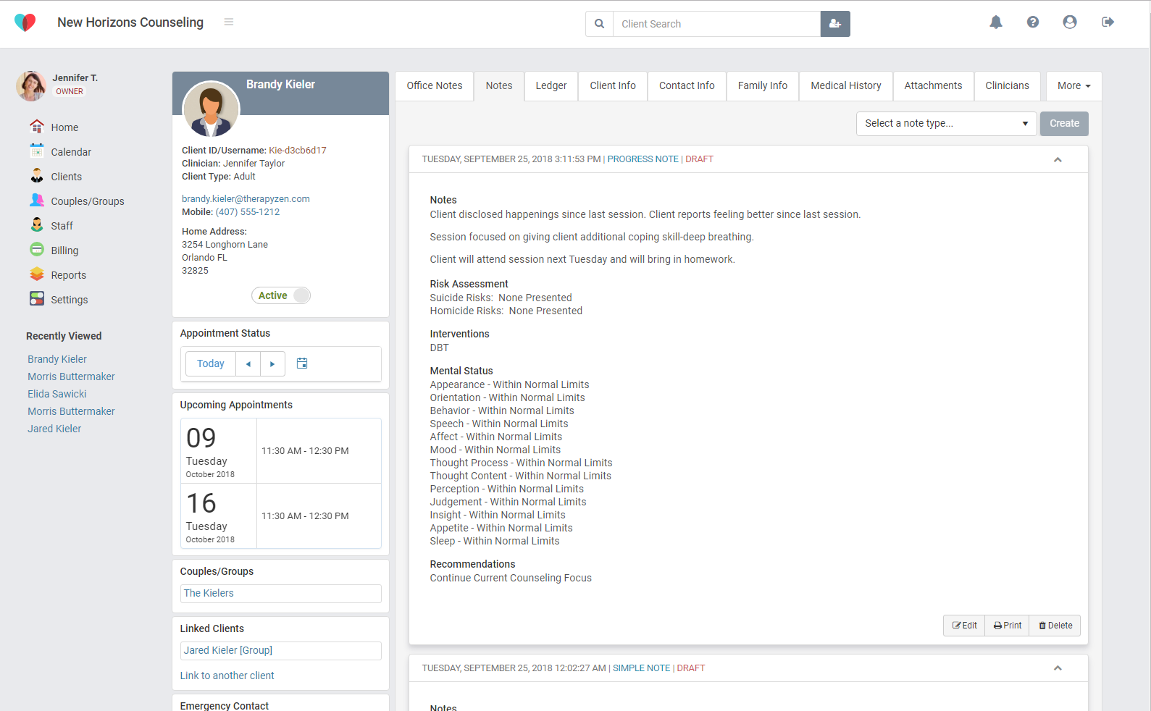The image size is (1151, 711).
Task: Open the appointment status calendar picker icon
Action: tap(302, 363)
